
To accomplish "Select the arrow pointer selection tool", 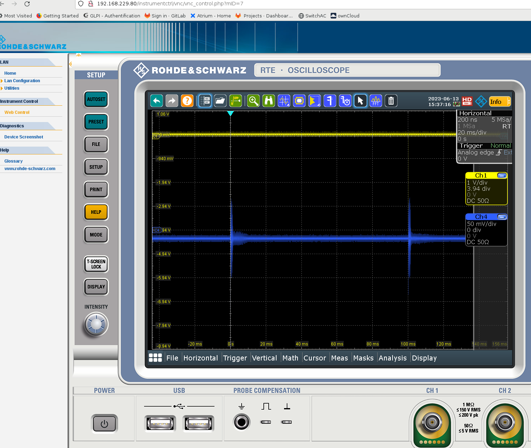I will [361, 101].
